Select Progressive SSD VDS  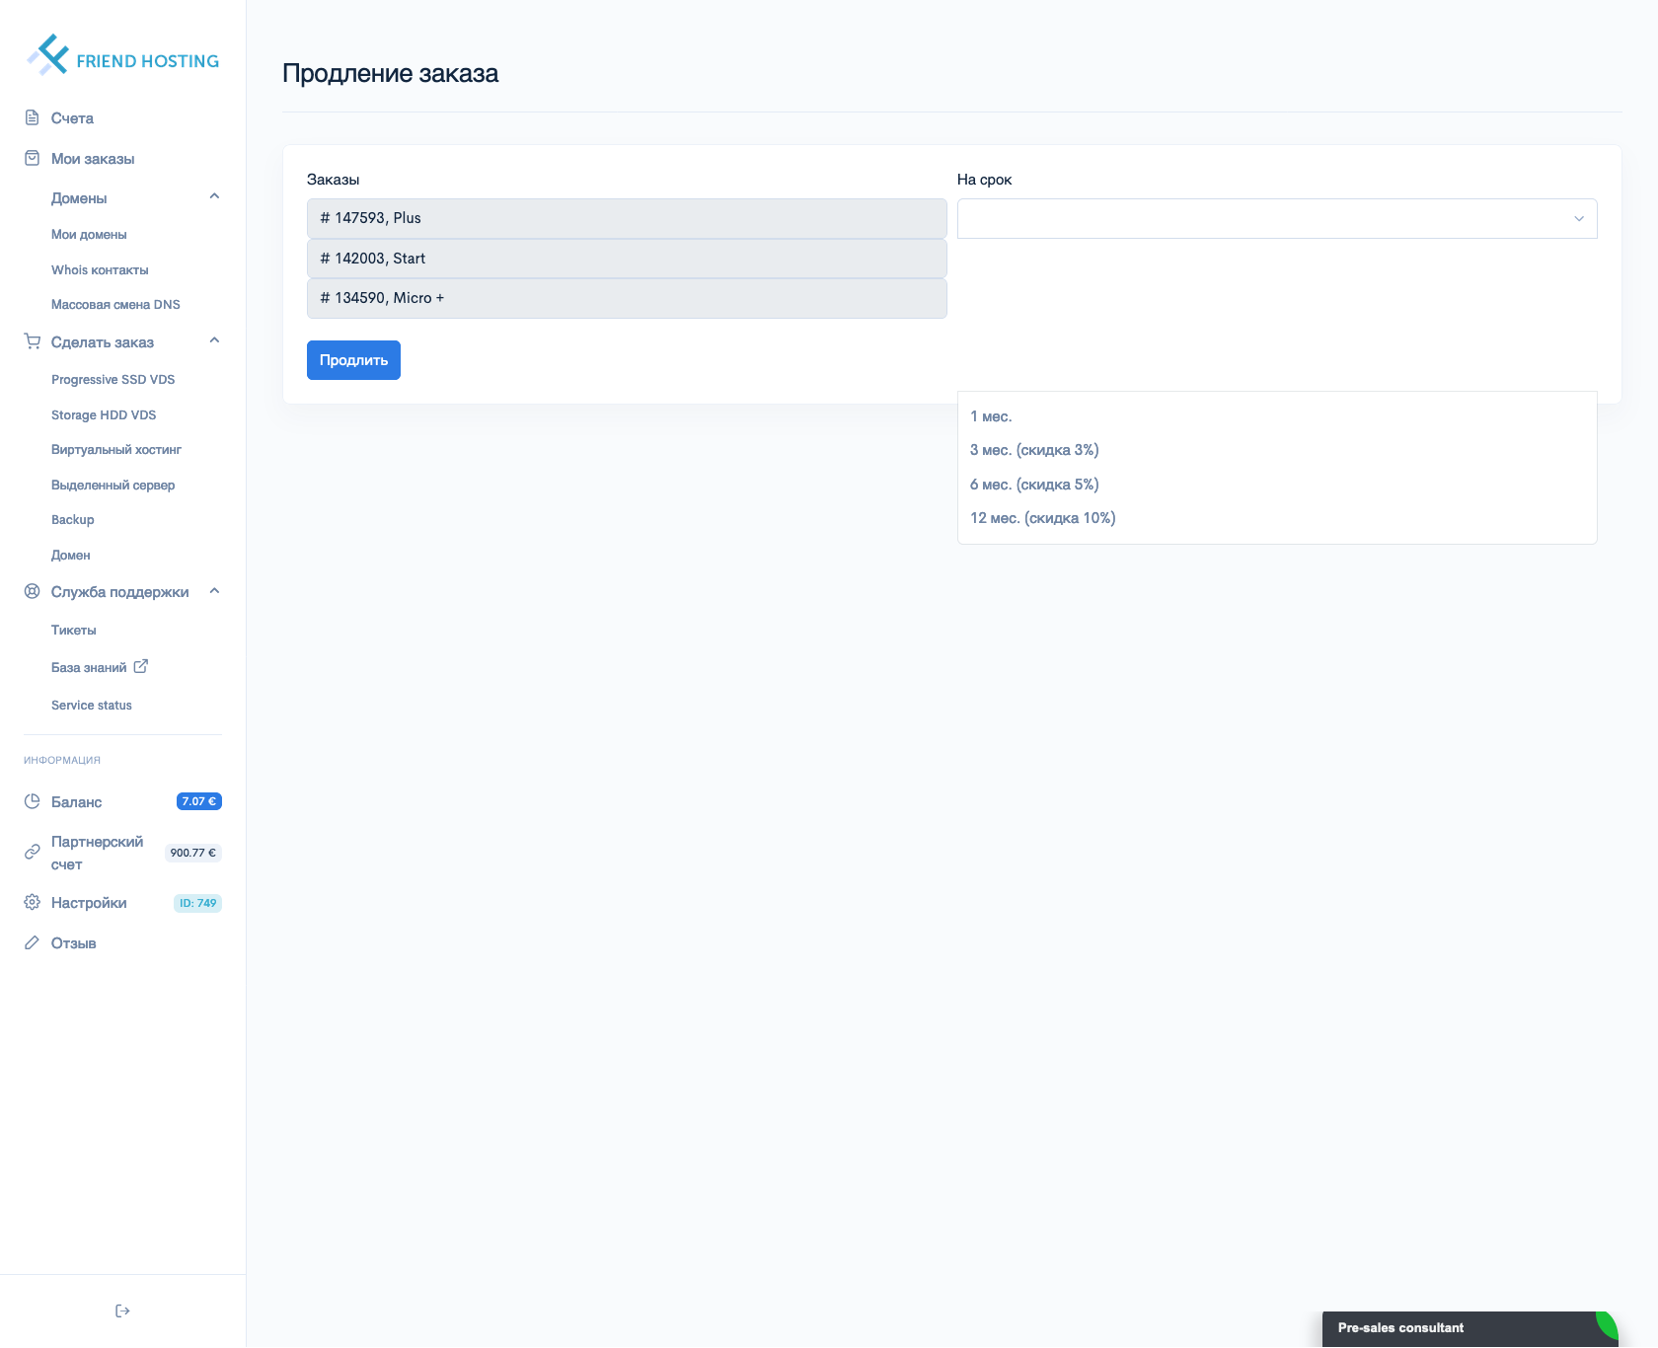click(x=113, y=380)
